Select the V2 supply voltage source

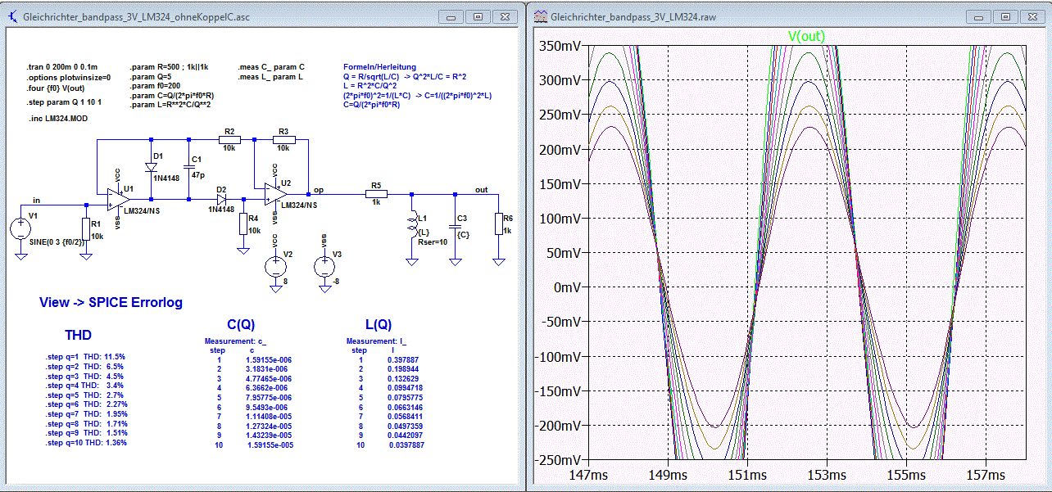[x=277, y=265]
